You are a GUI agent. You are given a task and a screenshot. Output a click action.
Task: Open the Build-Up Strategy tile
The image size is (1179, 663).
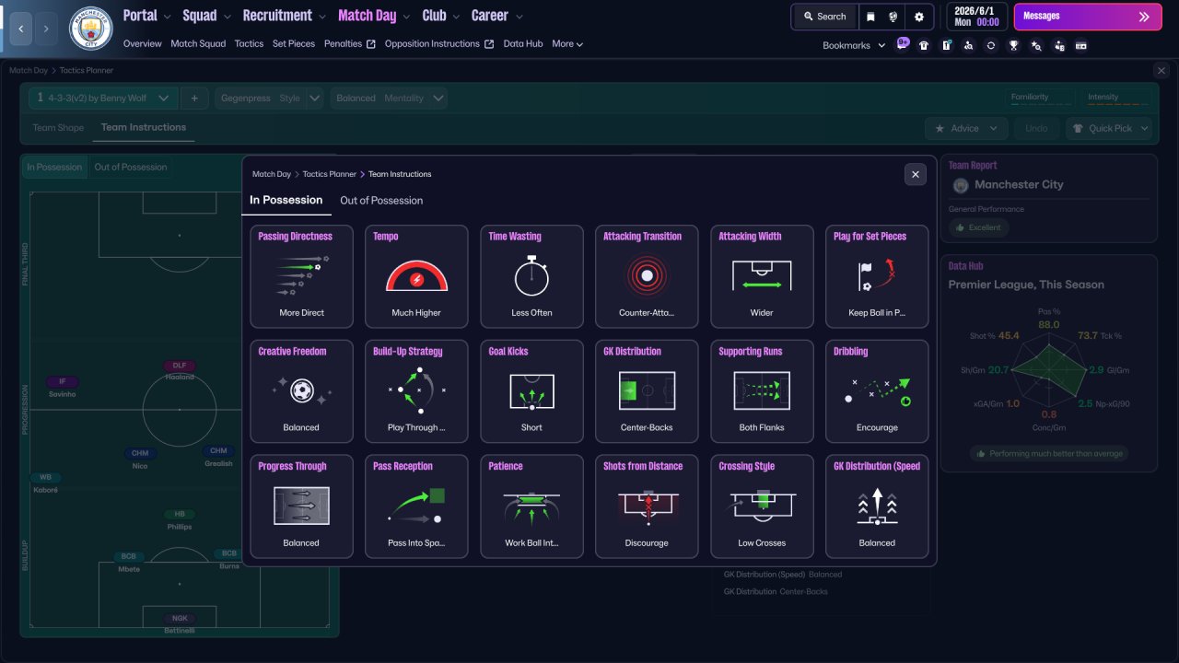point(416,391)
